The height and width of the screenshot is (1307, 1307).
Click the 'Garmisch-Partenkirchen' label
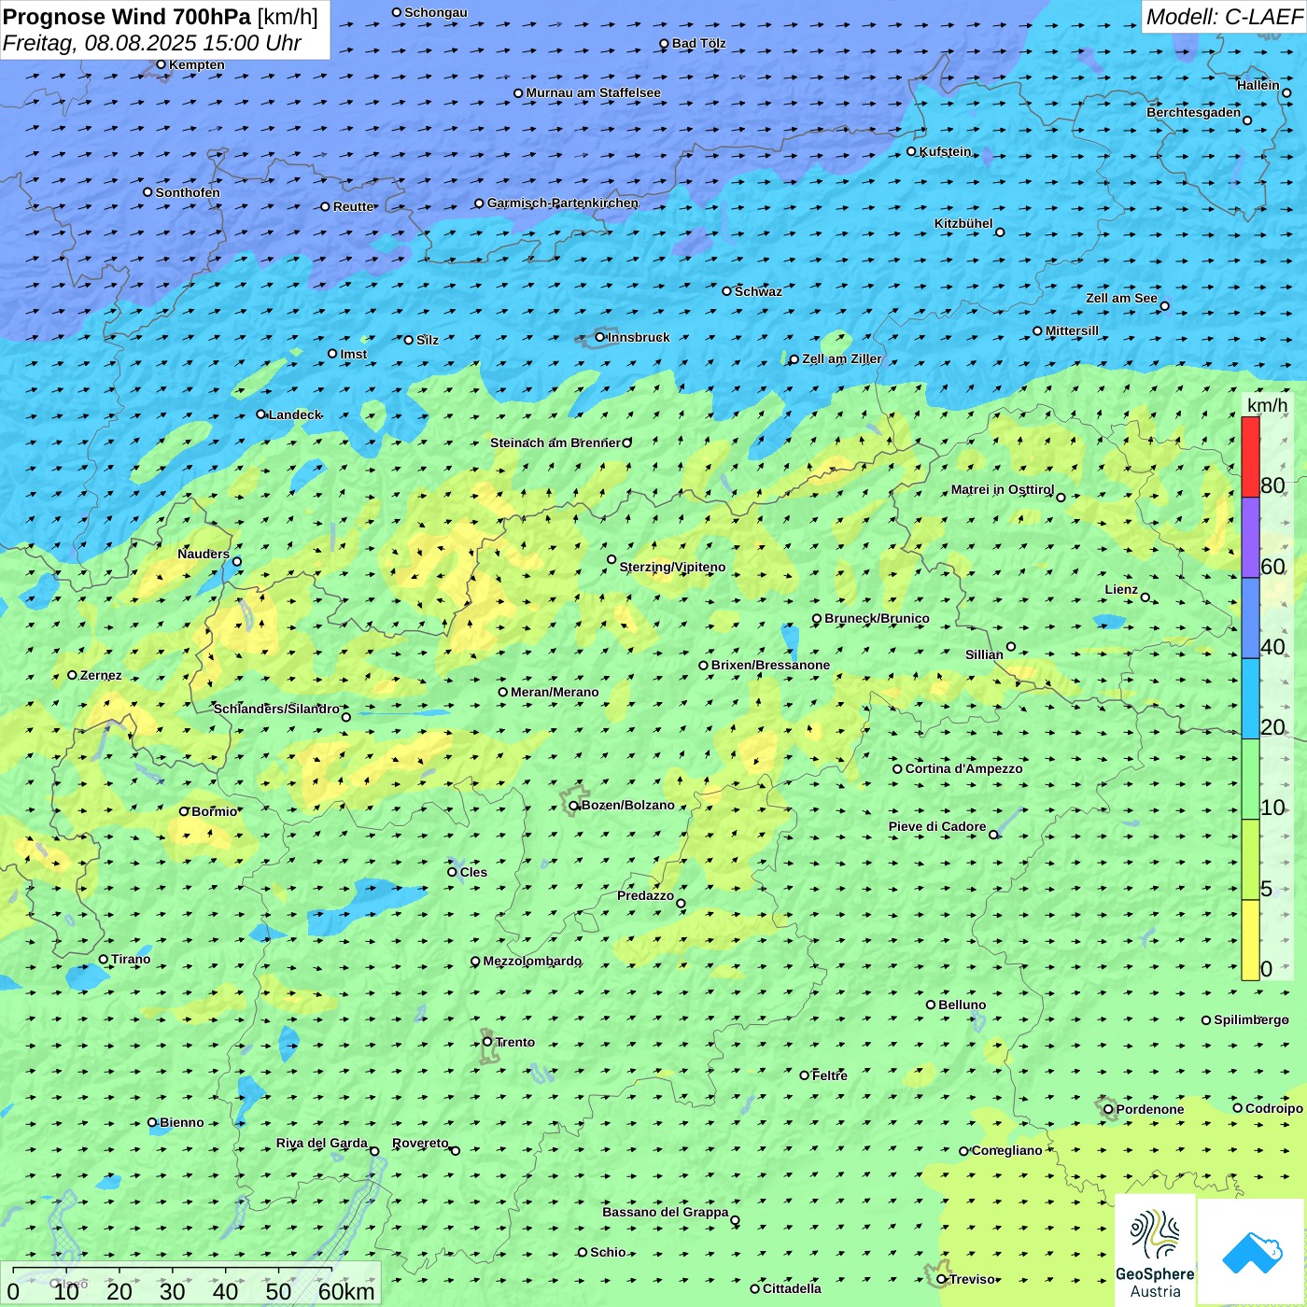563,203
